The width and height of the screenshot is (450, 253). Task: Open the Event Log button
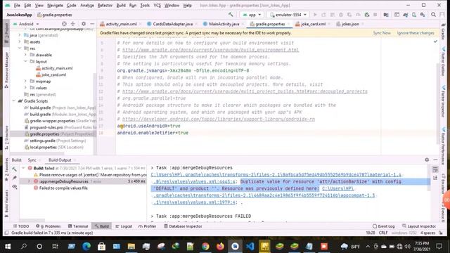click(383, 226)
